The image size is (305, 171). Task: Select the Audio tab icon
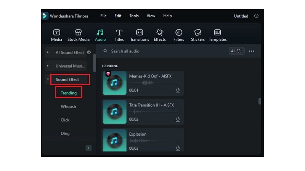pyautogui.click(x=100, y=32)
